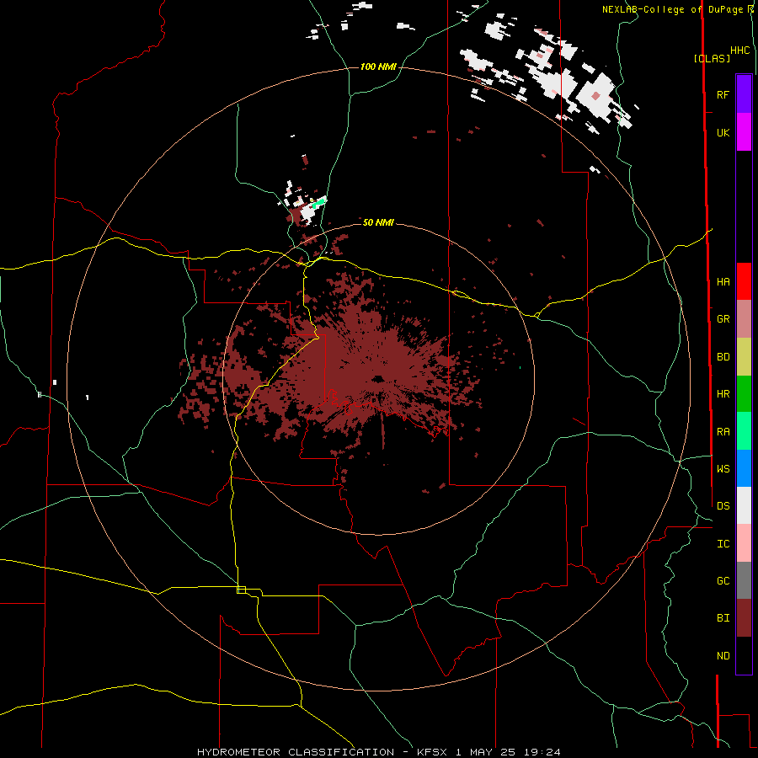The image size is (758, 758).
Task: Click the BI legend label
Action: [x=723, y=618]
